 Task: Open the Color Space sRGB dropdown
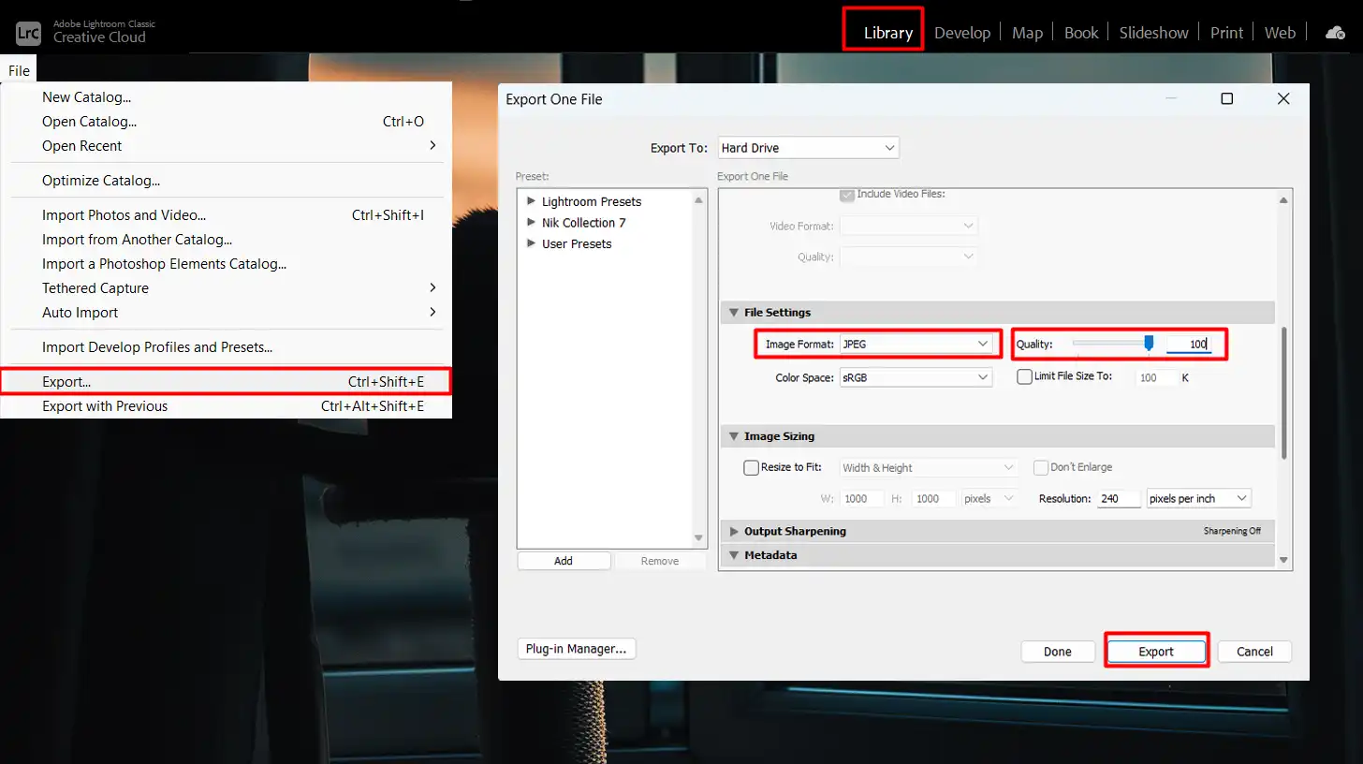916,377
